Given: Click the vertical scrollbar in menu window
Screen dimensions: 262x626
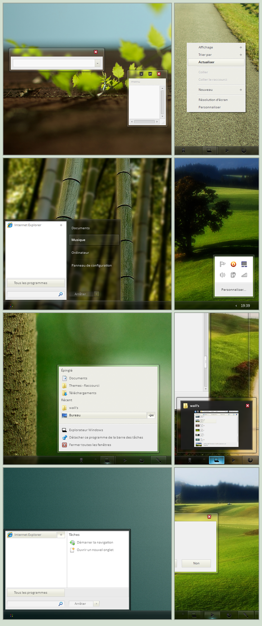Looking at the screenshot, I should [162, 102].
